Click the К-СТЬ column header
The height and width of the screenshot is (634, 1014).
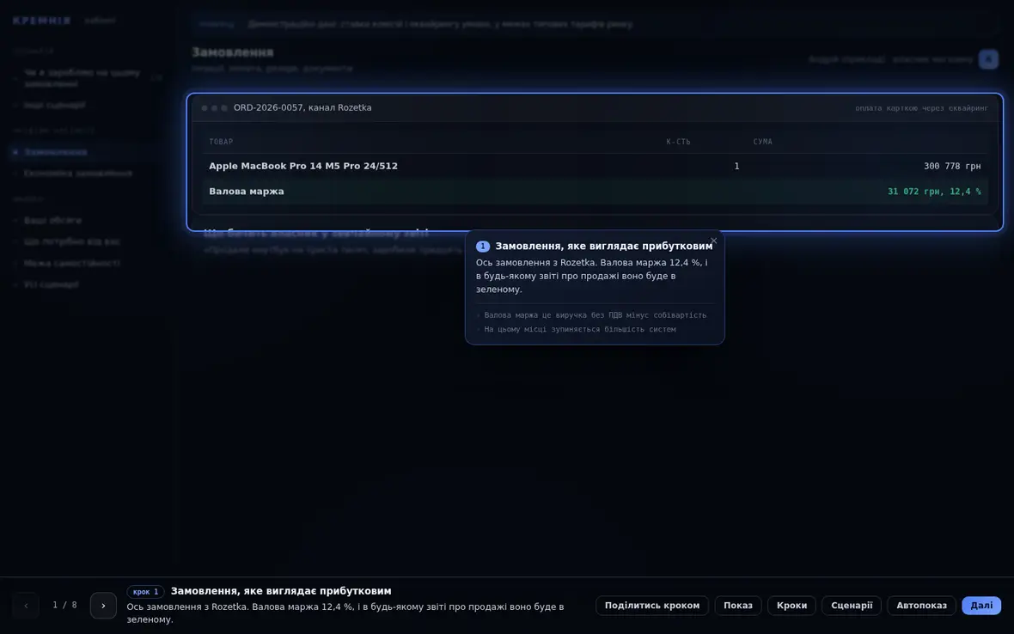(678, 142)
